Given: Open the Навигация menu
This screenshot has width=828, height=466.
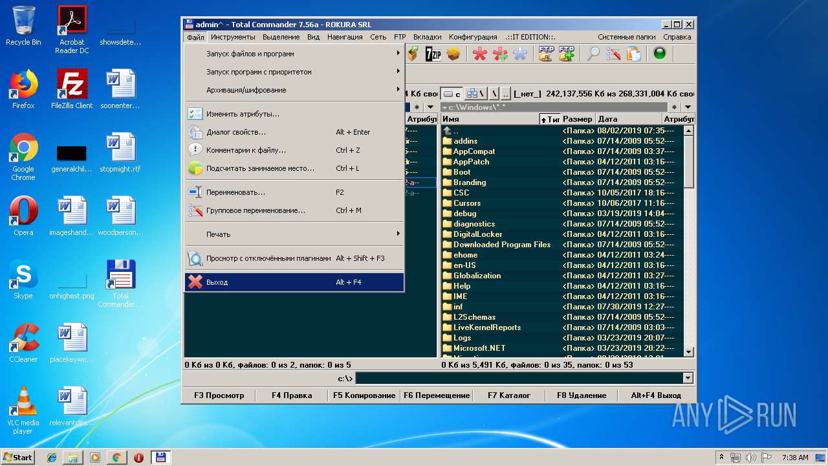Looking at the screenshot, I should click(345, 37).
